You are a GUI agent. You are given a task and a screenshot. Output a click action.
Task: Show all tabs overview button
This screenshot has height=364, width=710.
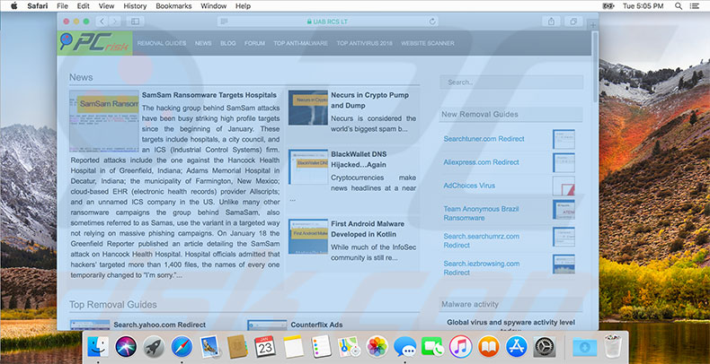coord(573,22)
